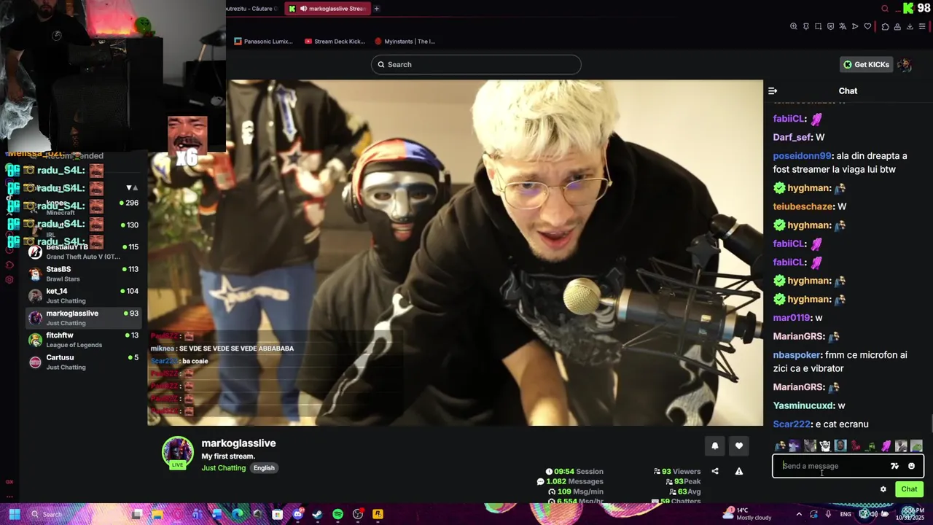Viewport: 933px width, 525px height.
Task: Open fitchftw League of Legends channel
Action: [83, 340]
